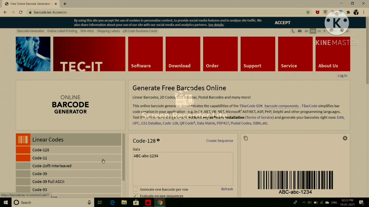Open VDA-4902 top link
Screen dimensions: 369x207
pos(87,31)
